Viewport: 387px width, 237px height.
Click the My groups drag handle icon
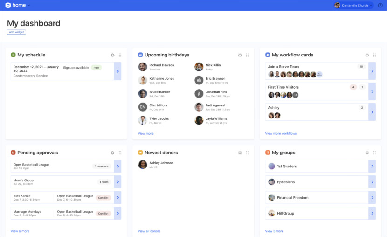click(374, 153)
